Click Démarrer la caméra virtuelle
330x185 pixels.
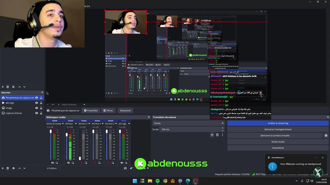pyautogui.click(x=275, y=135)
